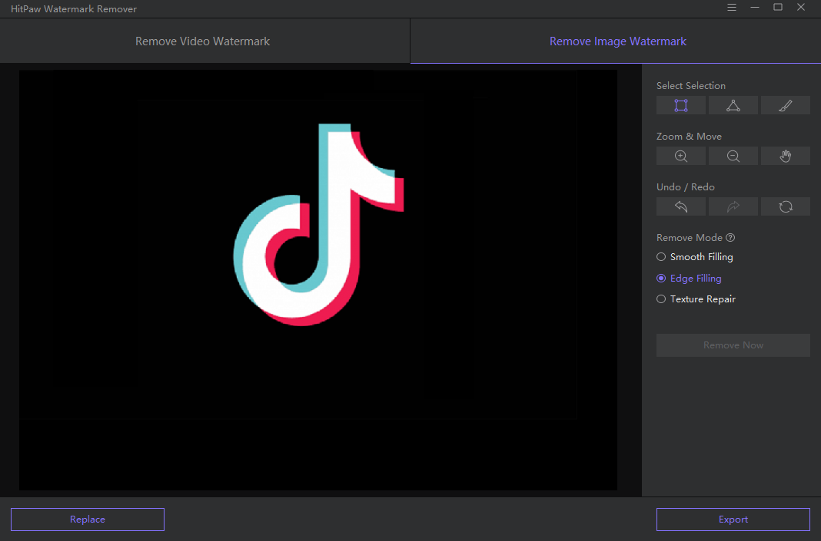This screenshot has height=541, width=821.
Task: Click the zoom out magnifier icon
Action: (733, 157)
